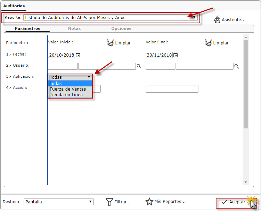Image resolution: width=262 pixels, height=211 pixels.
Task: Click the final Acción input field
Action: click(172, 89)
